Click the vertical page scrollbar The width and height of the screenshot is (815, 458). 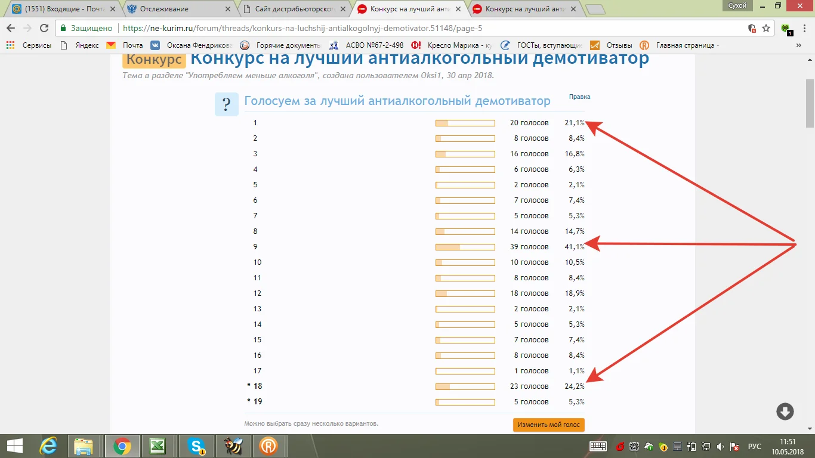[810, 245]
